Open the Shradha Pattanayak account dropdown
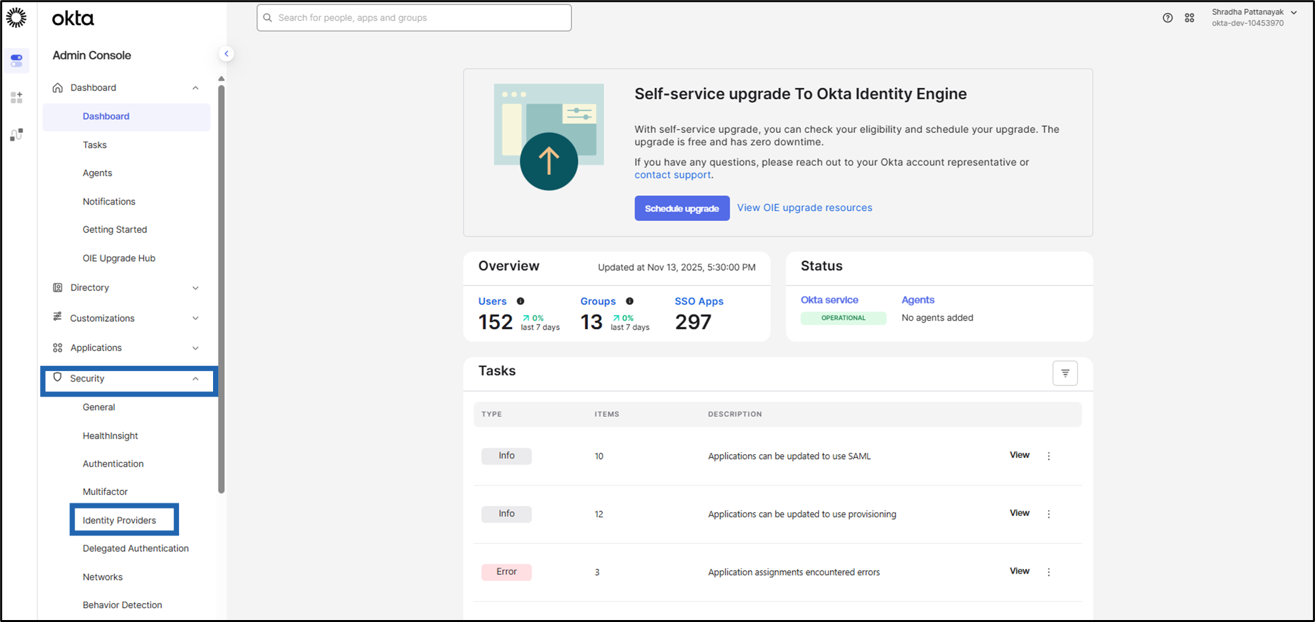 coord(1254,17)
